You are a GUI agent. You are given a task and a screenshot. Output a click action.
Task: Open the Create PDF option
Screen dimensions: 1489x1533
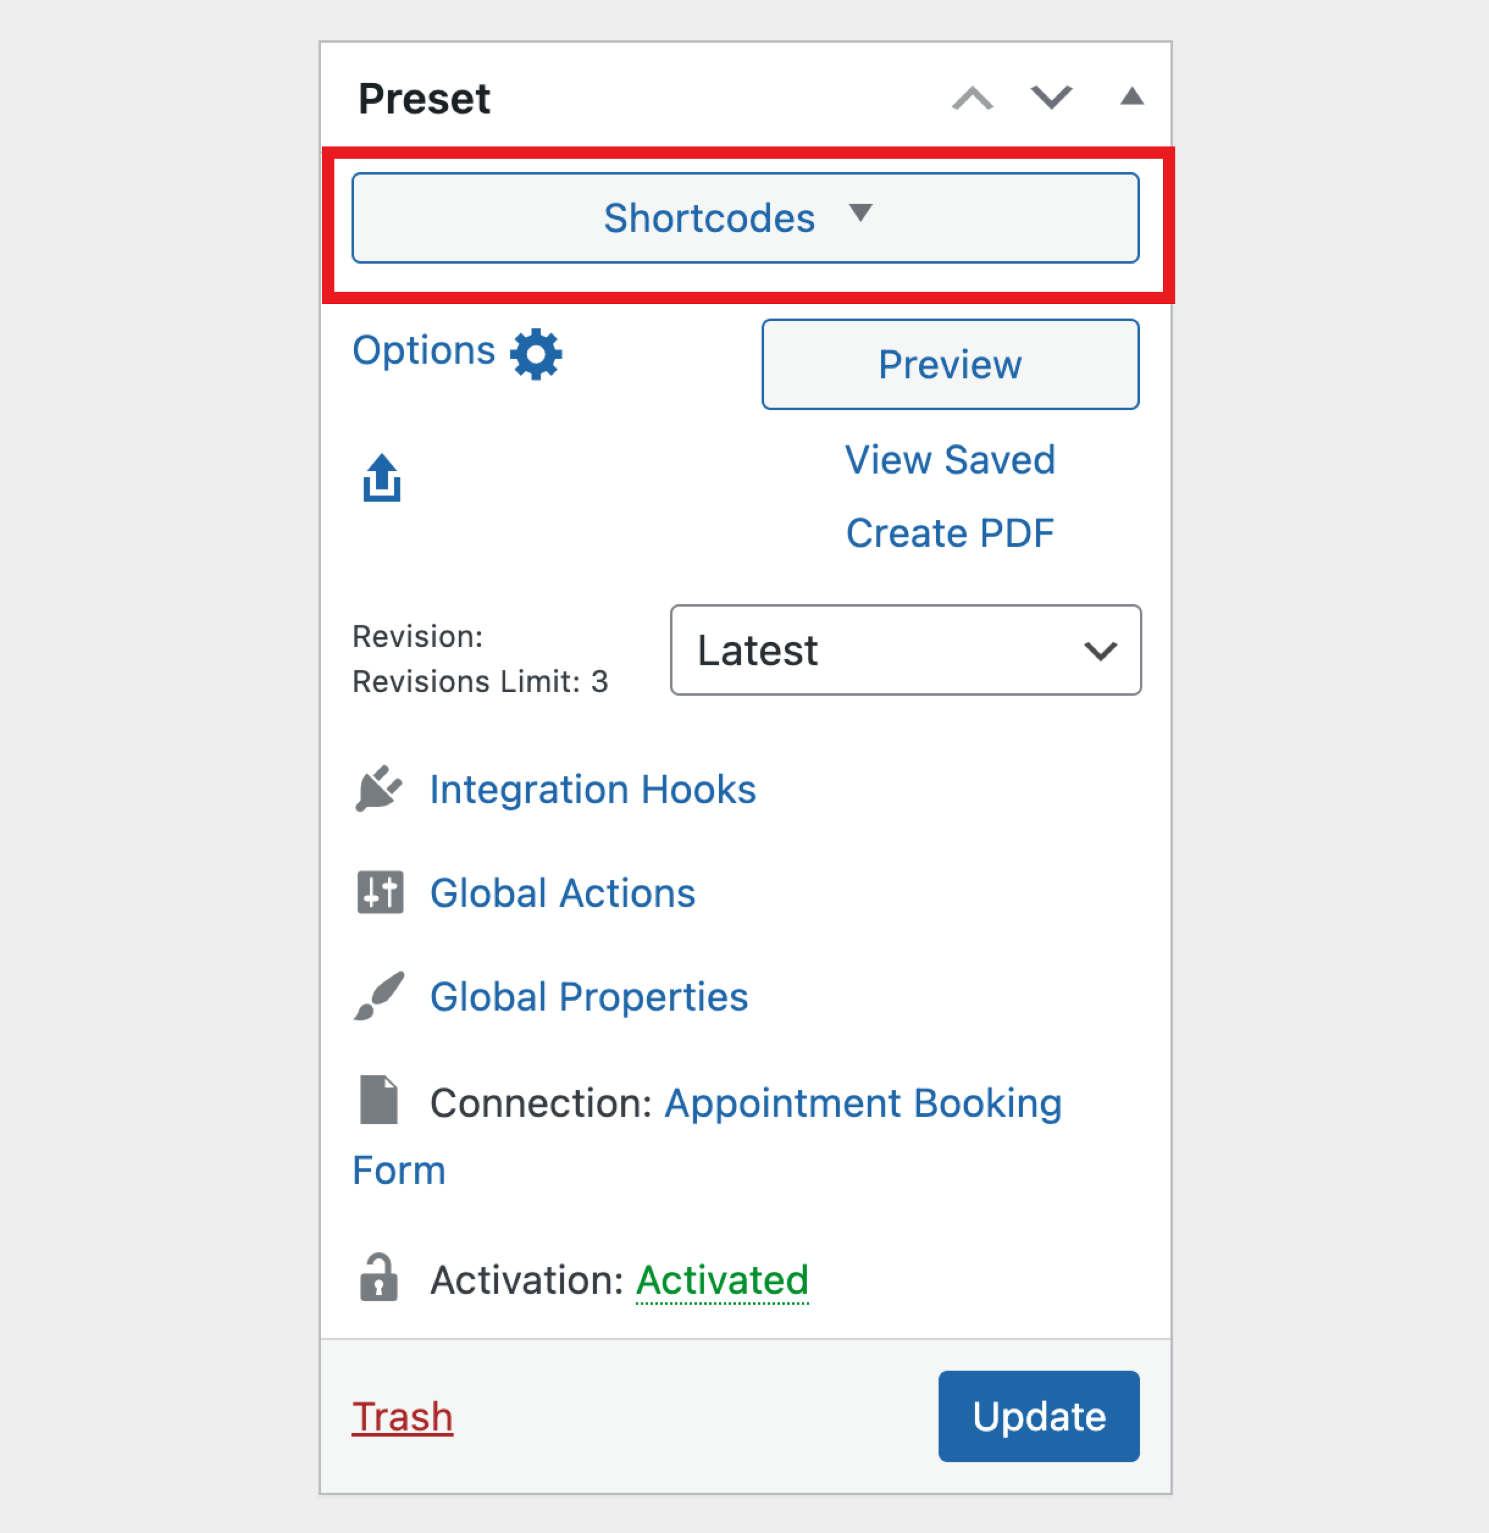point(950,533)
